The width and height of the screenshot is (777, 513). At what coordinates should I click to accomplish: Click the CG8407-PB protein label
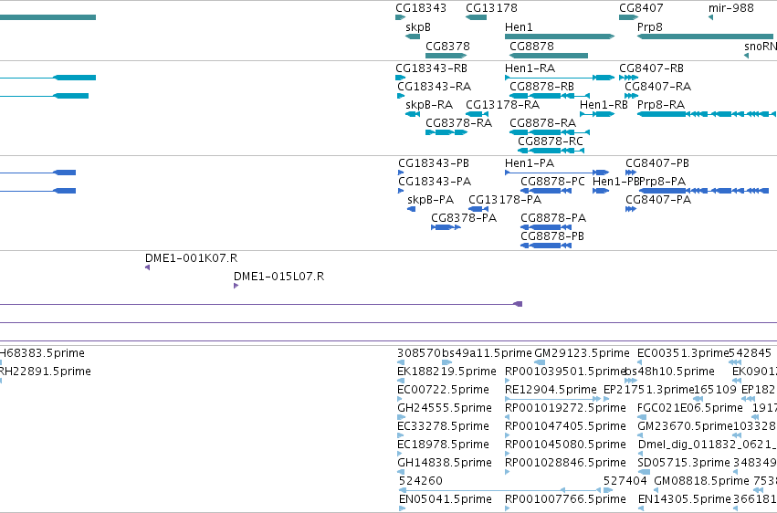657,163
